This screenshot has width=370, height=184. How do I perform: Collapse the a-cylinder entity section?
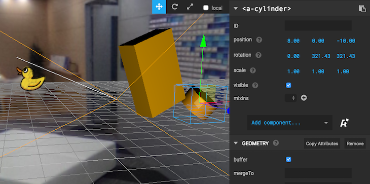[236, 9]
